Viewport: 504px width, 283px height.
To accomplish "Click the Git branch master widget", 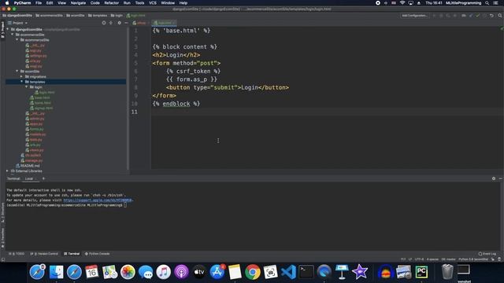I will pos(448,259).
